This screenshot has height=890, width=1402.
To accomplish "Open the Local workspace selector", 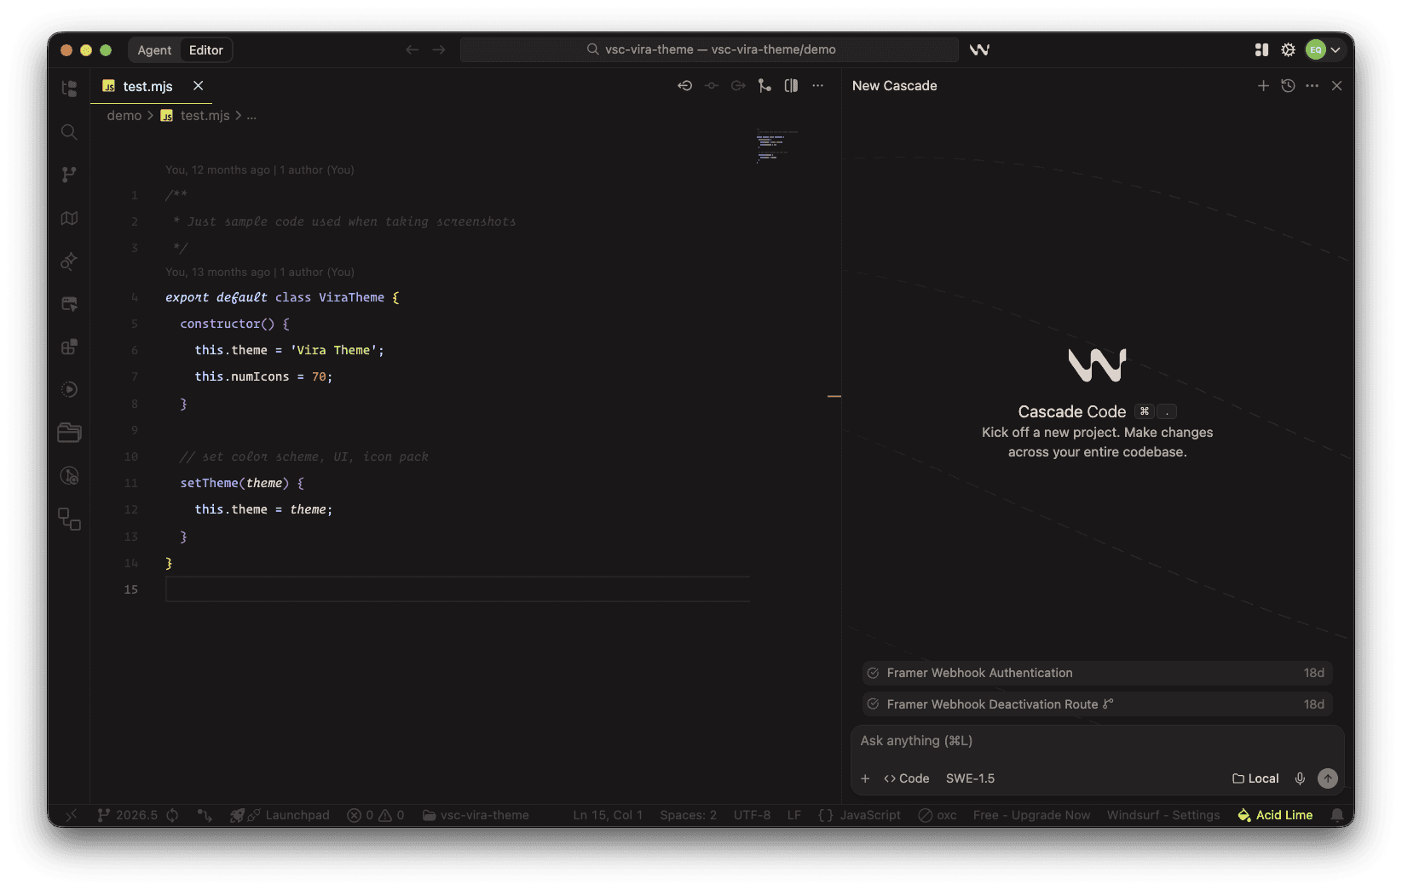I will pos(1255,778).
